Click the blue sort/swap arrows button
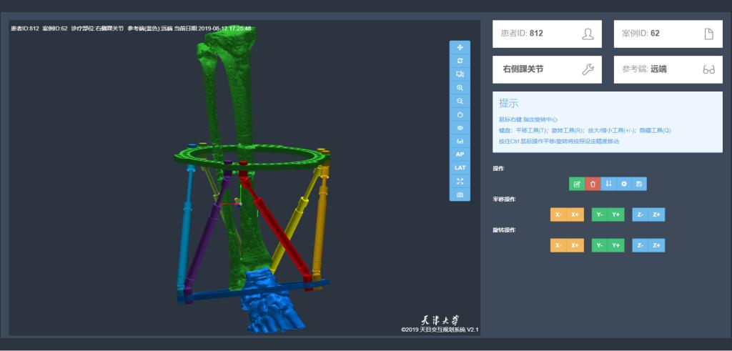732x351 pixels. pos(608,184)
